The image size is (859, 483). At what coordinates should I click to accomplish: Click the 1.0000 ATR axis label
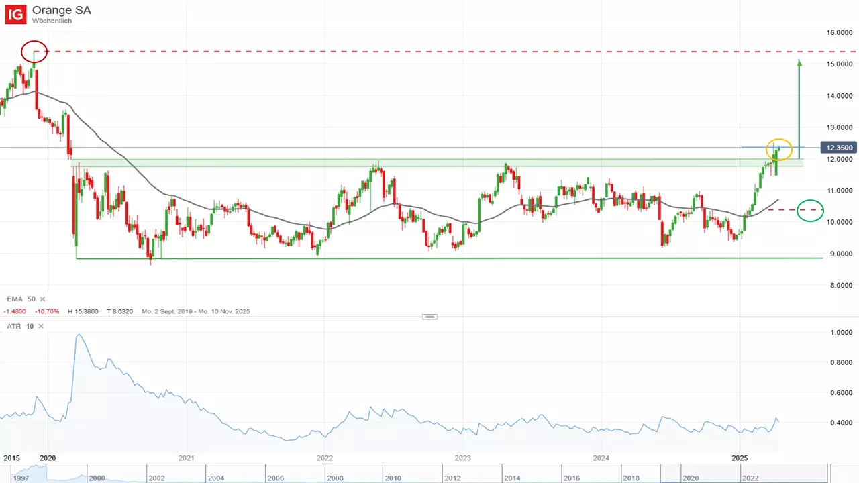coord(843,333)
